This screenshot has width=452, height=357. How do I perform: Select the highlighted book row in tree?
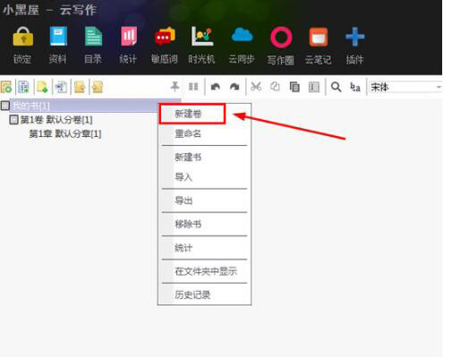pyautogui.click(x=96, y=106)
